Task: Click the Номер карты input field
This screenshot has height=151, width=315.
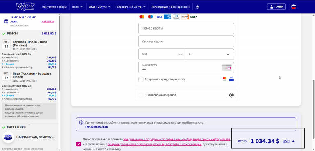Action: [186, 28]
